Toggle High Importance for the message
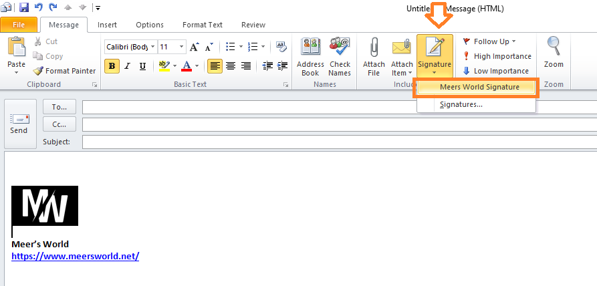 click(x=497, y=56)
